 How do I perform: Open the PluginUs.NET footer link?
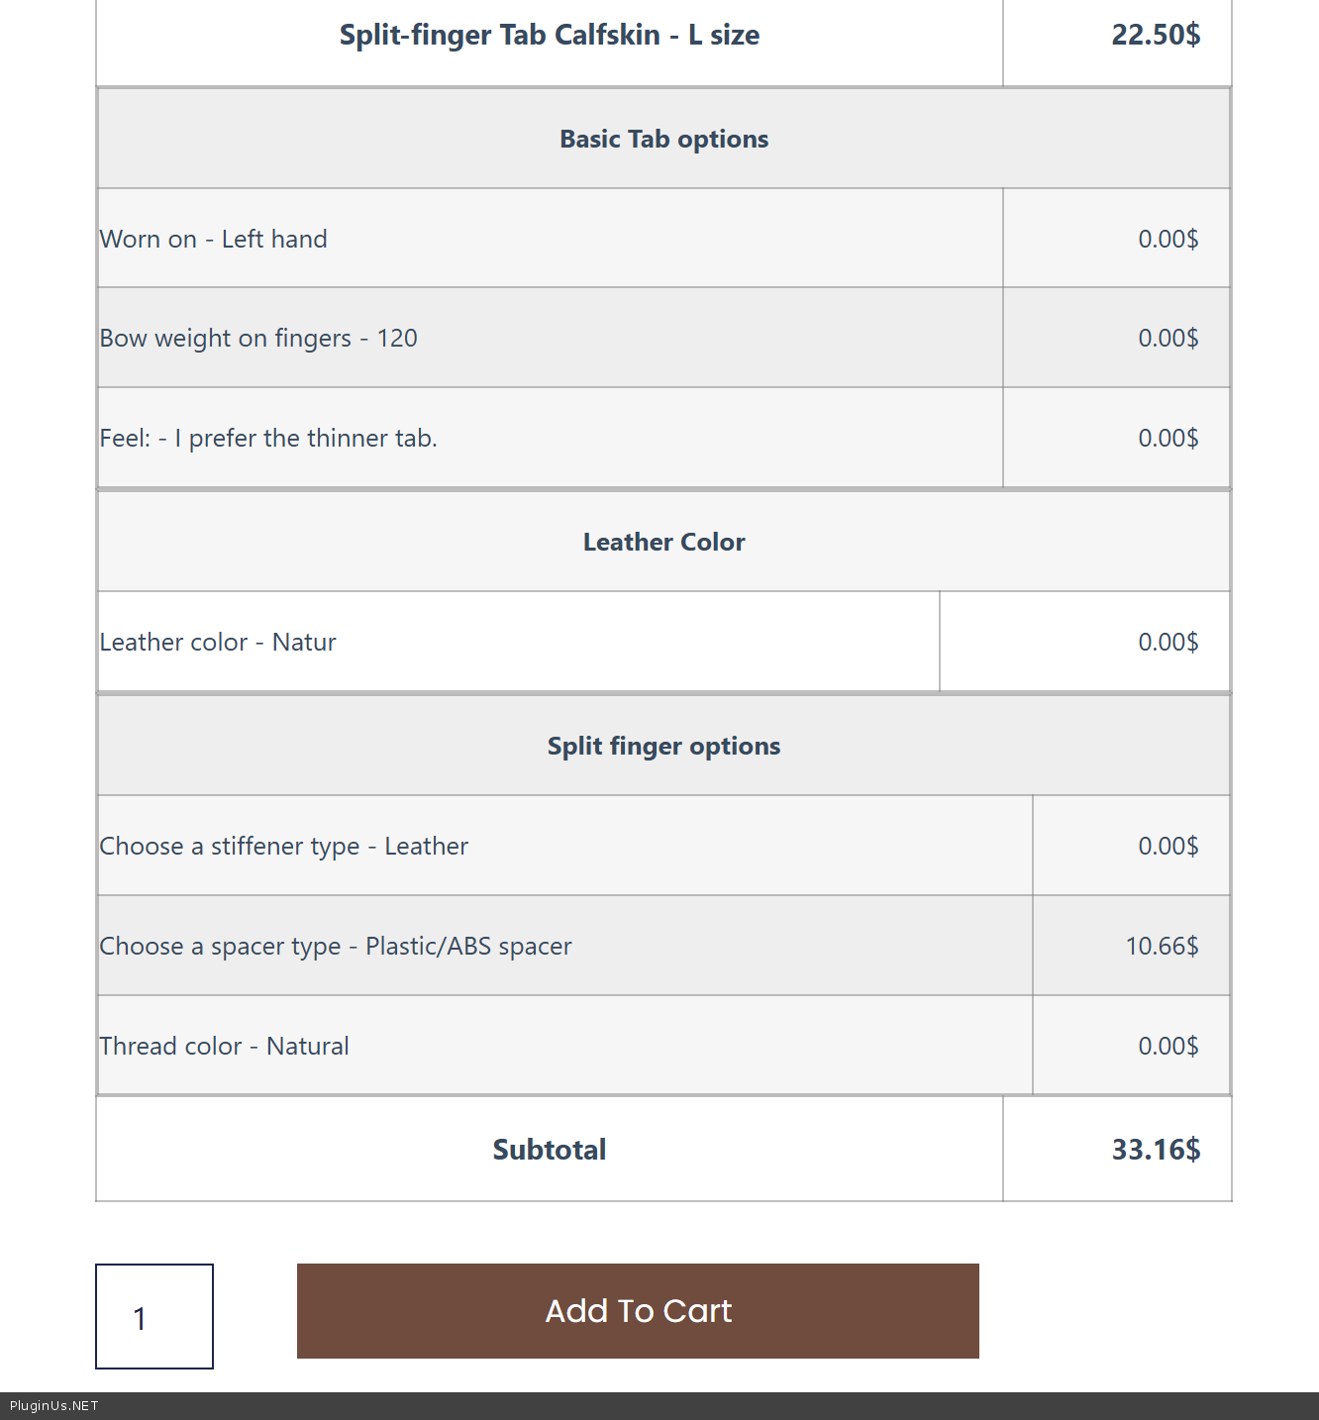tap(54, 1406)
